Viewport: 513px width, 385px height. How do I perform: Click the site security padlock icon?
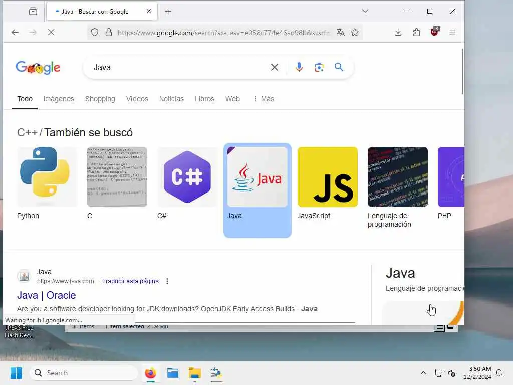point(109,33)
